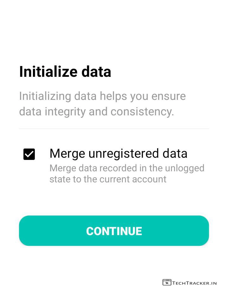Viewport: 228px width, 292px height.
Task: Click the word "Initializing" in the gray description
Action: (x=45, y=96)
